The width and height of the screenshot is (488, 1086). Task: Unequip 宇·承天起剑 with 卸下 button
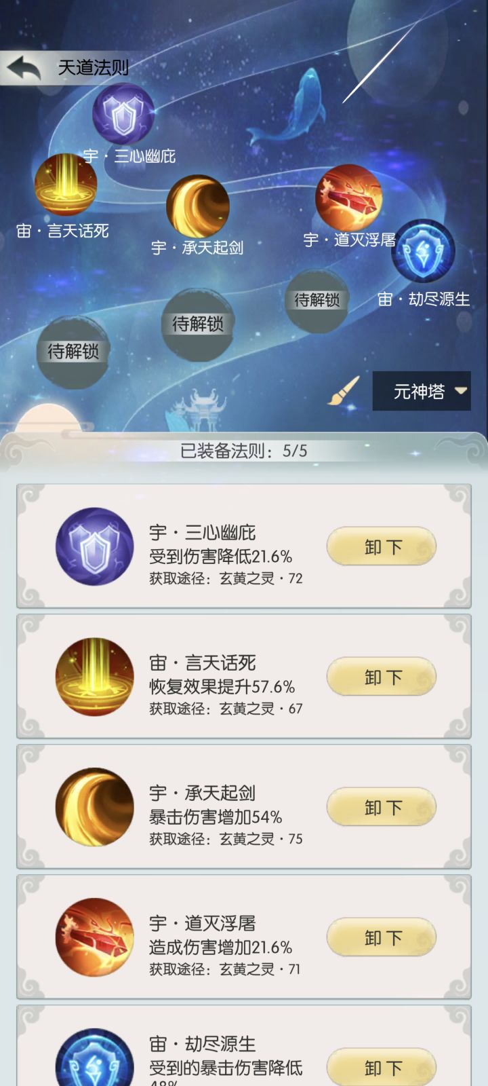point(382,808)
